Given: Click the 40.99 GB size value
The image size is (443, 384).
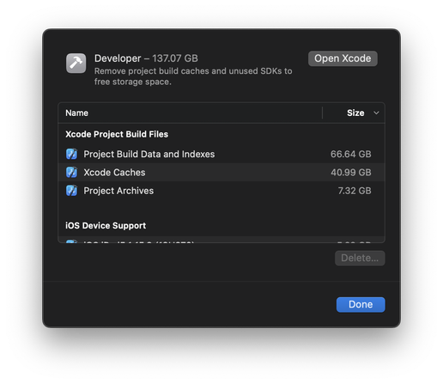Looking at the screenshot, I should (x=351, y=173).
